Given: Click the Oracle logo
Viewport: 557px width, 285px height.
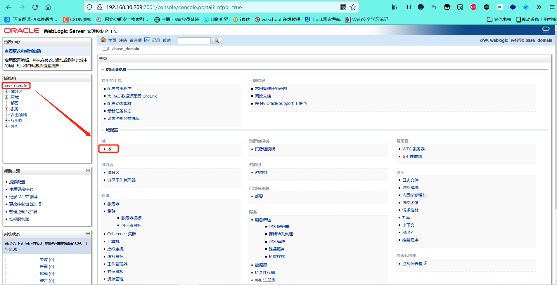Looking at the screenshot, I should [22, 31].
